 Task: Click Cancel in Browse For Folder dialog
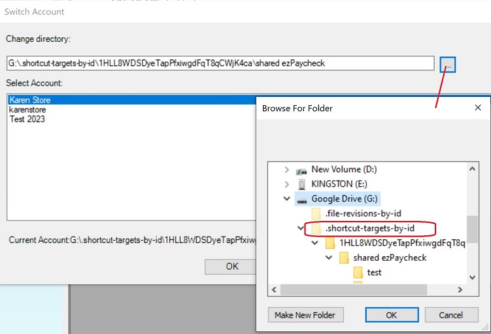pyautogui.click(x=451, y=315)
